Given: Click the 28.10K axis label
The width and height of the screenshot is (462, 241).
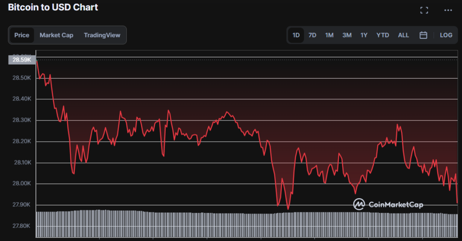Looking at the screenshot, I should [23, 162].
